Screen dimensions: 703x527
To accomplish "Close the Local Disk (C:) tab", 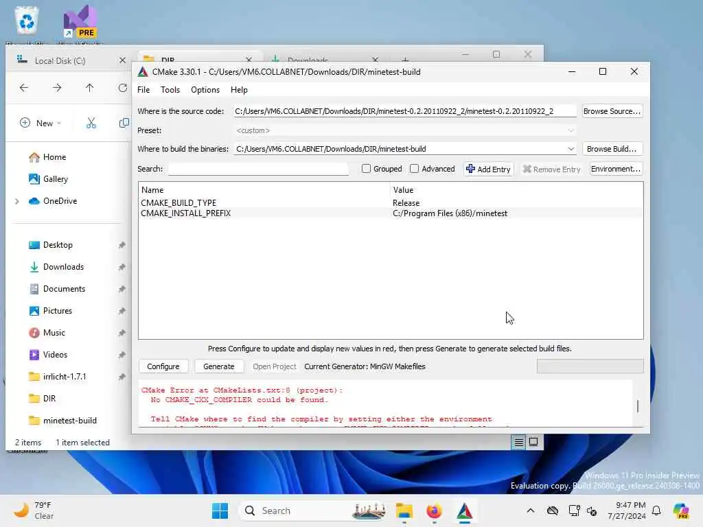I will (x=122, y=60).
